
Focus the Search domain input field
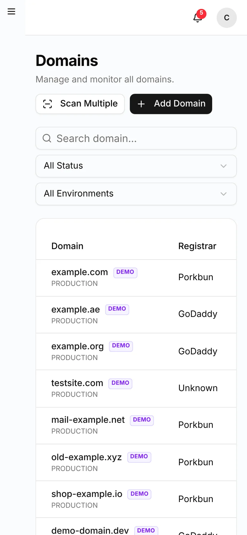[136, 138]
